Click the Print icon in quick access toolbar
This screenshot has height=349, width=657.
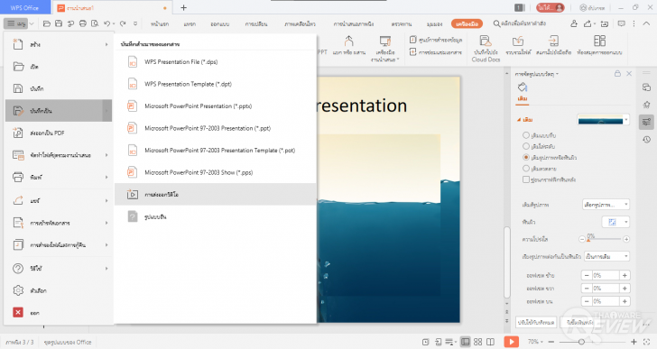pos(83,23)
